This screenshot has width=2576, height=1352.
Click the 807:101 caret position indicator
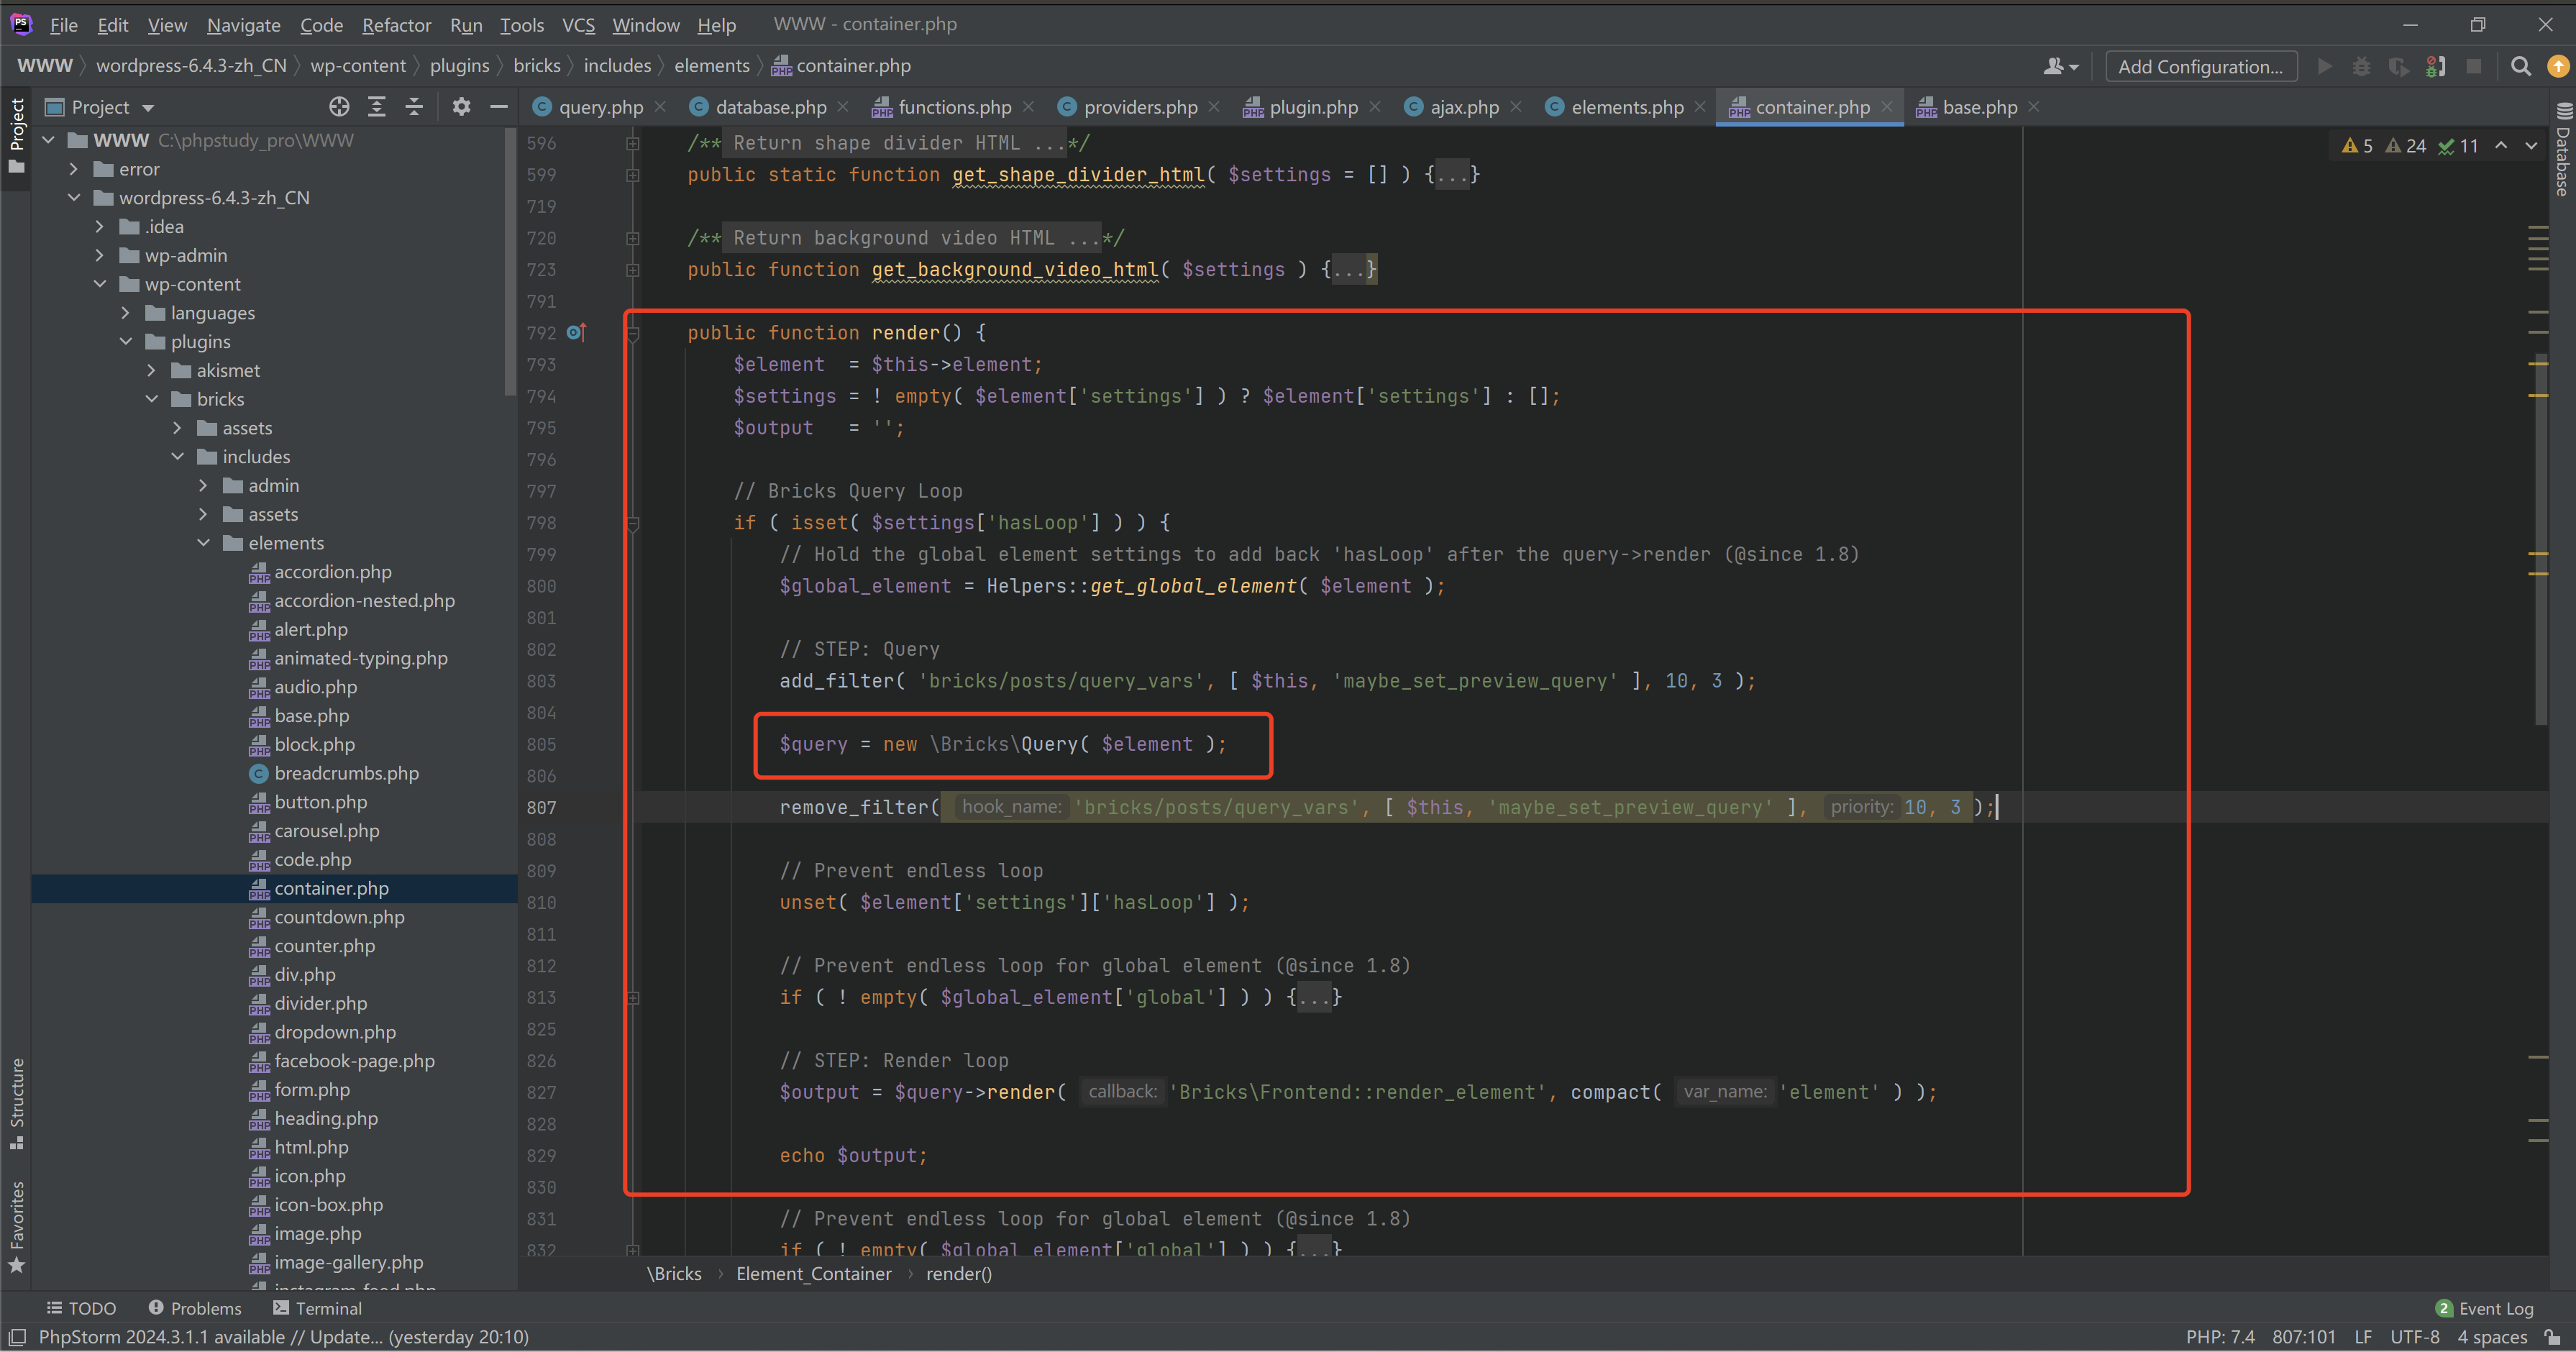[2303, 1337]
